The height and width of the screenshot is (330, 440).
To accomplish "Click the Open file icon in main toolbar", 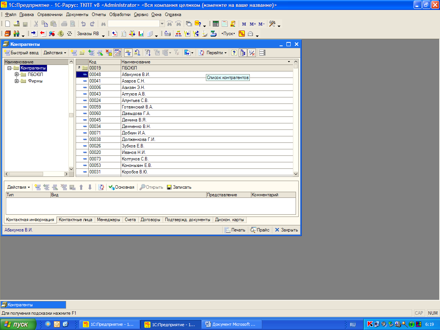I will (x=16, y=24).
